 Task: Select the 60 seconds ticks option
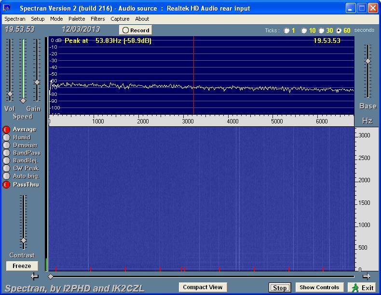pyautogui.click(x=339, y=30)
